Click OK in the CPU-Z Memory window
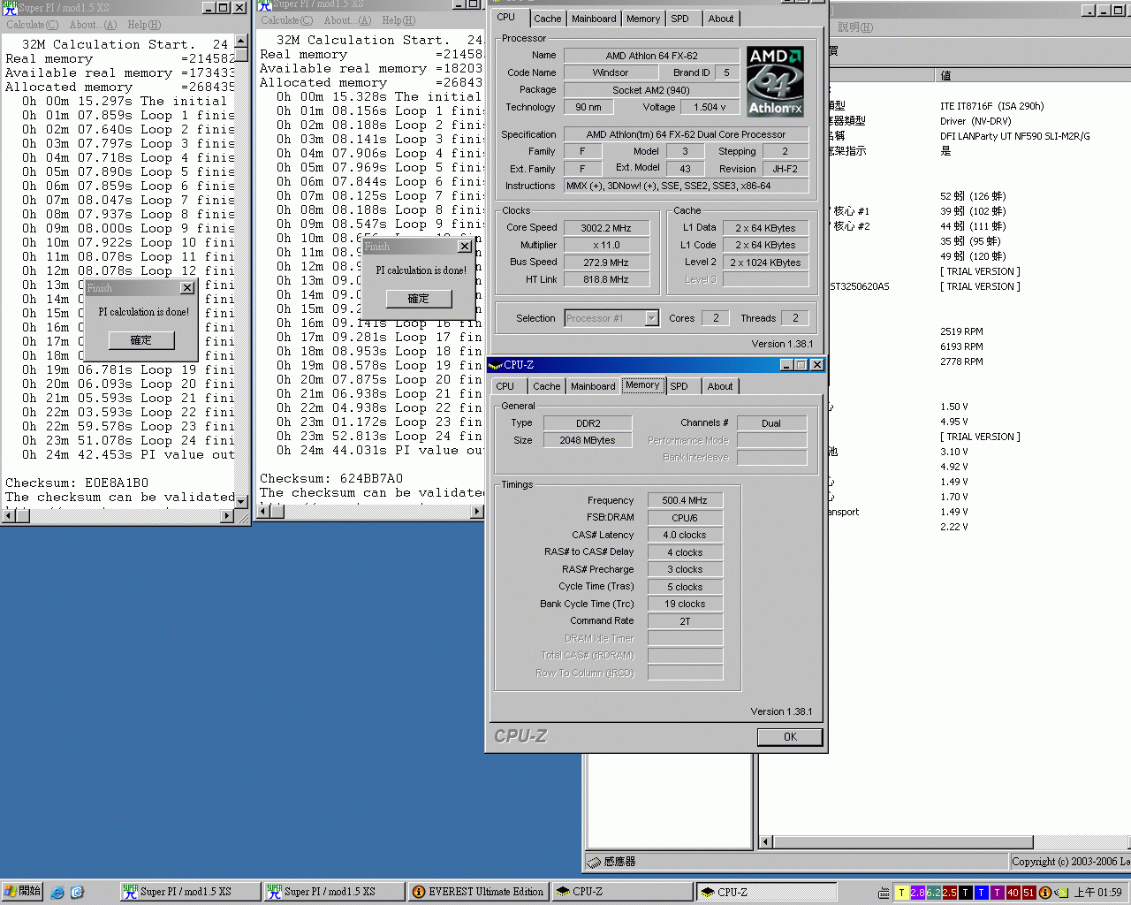Image resolution: width=1131 pixels, height=905 pixels. pos(790,737)
